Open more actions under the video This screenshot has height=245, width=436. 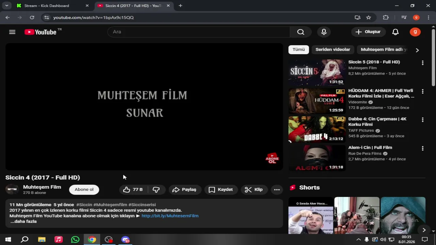click(277, 190)
